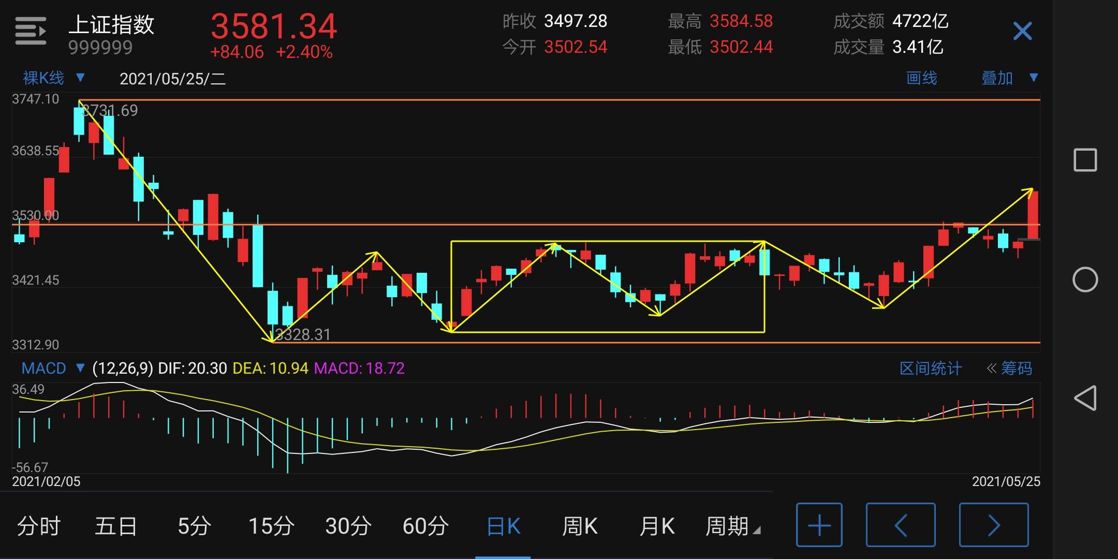
Task: Tap the DEA: 10.94 indicator value
Action: (270, 368)
